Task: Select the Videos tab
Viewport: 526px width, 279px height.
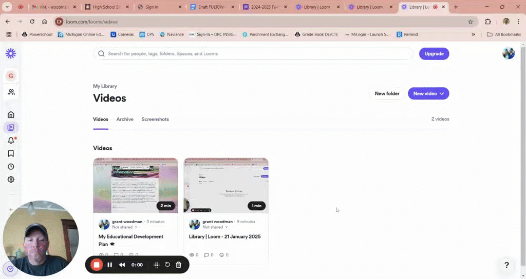Action: [x=101, y=119]
